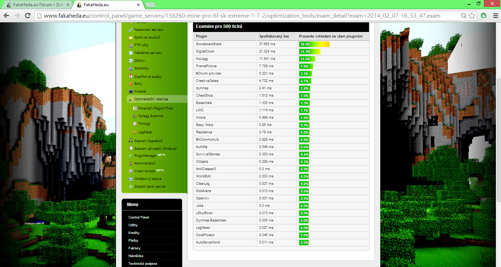
Task: Click the Administrátoři icon
Action: point(131,163)
